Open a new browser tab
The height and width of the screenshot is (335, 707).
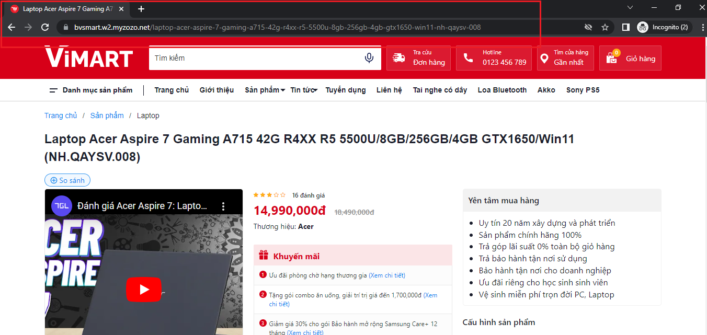[141, 9]
